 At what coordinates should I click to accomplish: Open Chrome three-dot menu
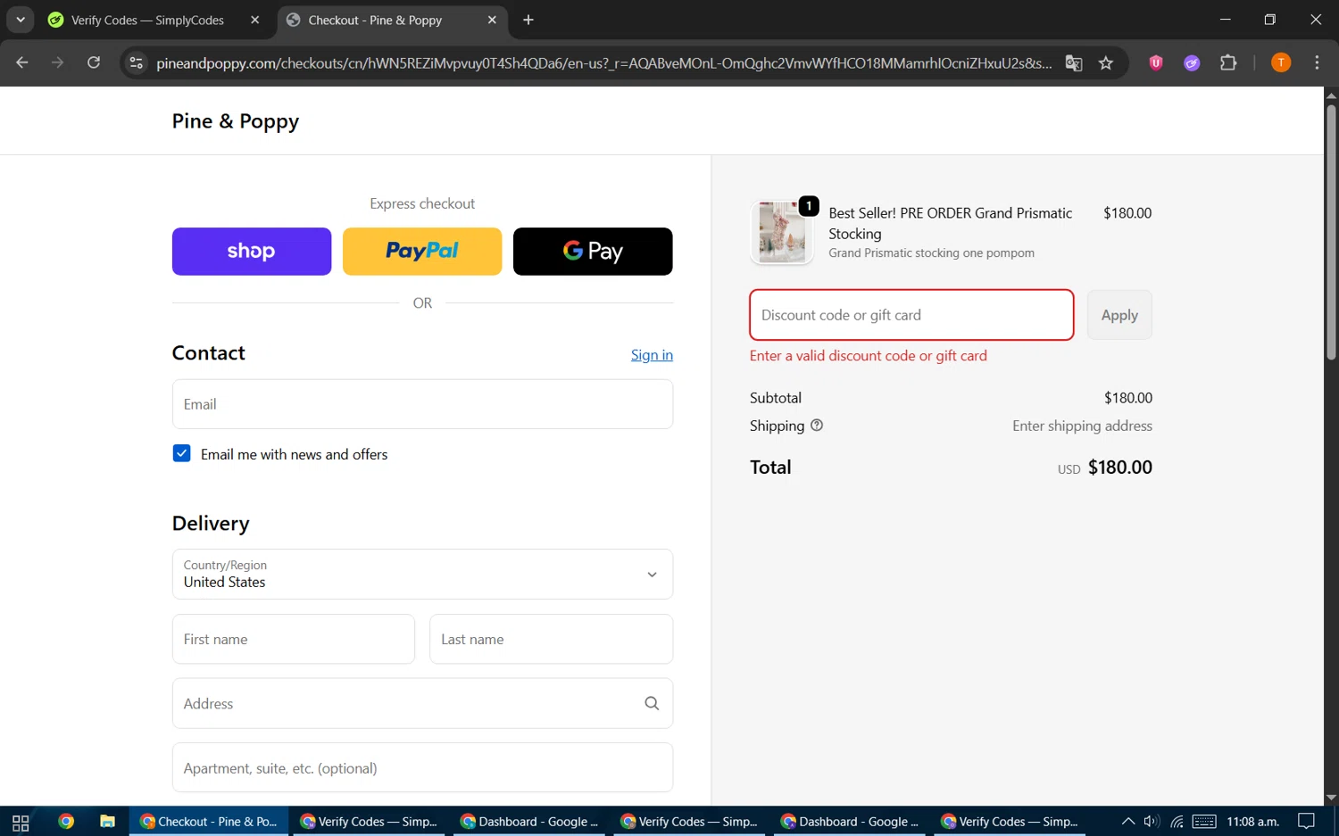click(x=1317, y=62)
